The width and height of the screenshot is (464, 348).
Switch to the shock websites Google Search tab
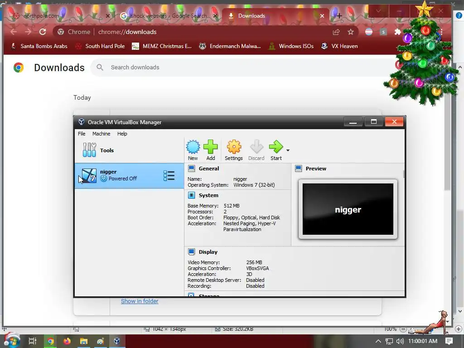(169, 16)
